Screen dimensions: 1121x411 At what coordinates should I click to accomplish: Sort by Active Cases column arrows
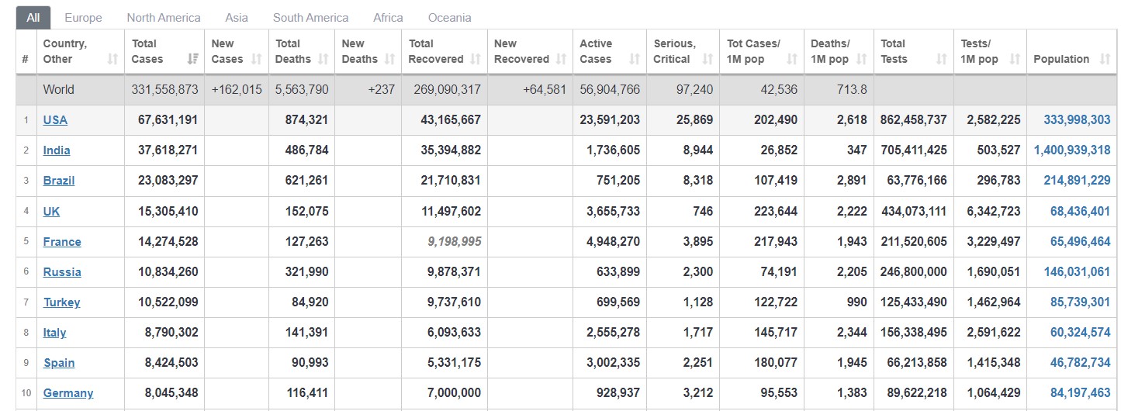pyautogui.click(x=635, y=59)
